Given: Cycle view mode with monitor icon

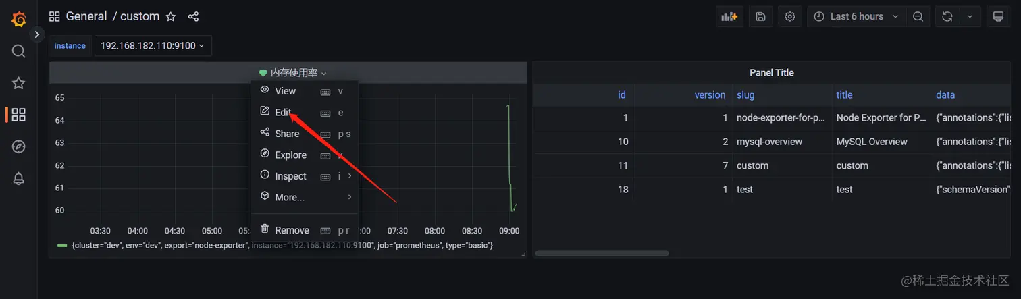Looking at the screenshot, I should [998, 16].
